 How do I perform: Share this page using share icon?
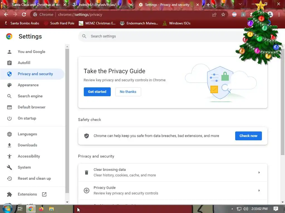(214, 15)
